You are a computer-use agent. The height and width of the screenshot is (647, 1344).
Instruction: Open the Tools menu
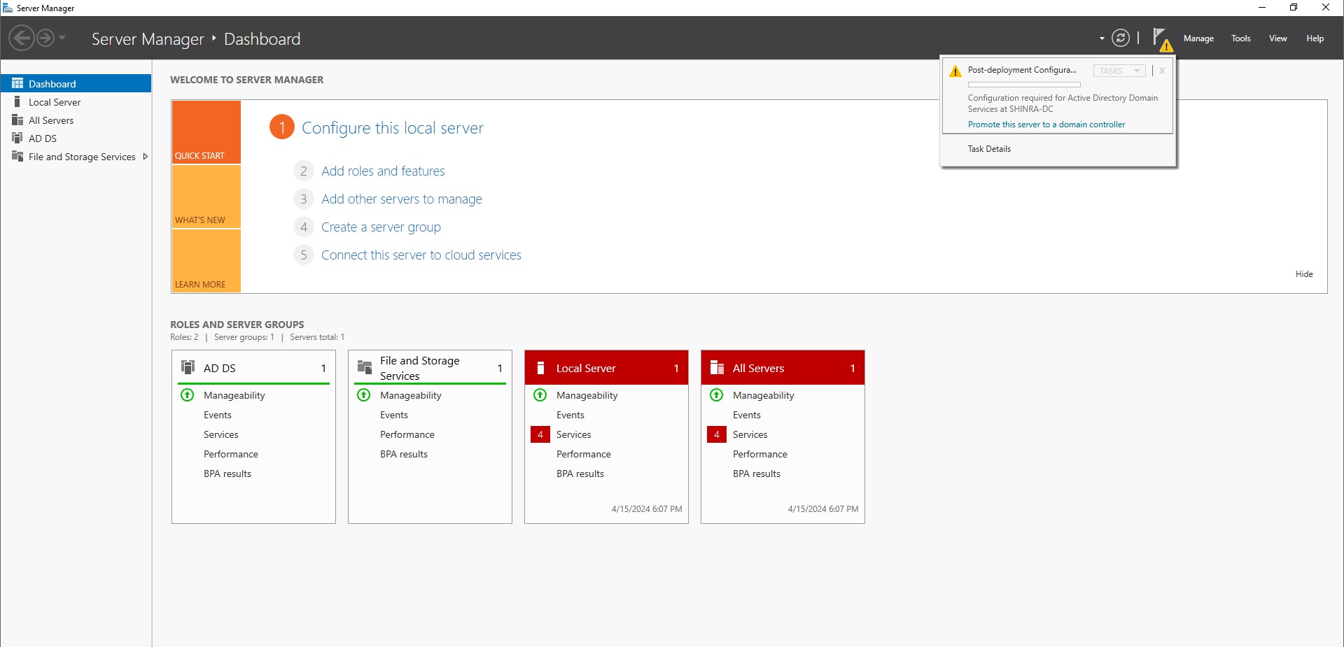[x=1240, y=38]
